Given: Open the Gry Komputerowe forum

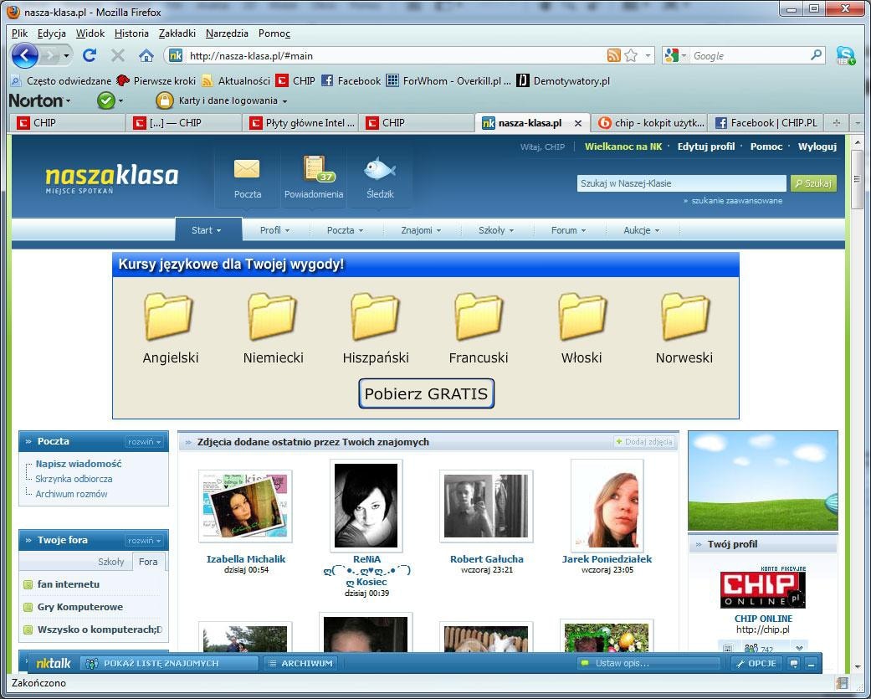Looking at the screenshot, I should pos(80,607).
